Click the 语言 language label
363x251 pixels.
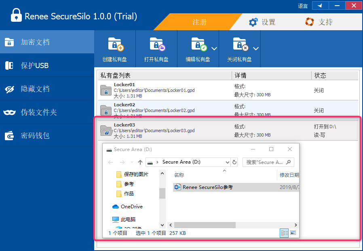[x=303, y=6]
